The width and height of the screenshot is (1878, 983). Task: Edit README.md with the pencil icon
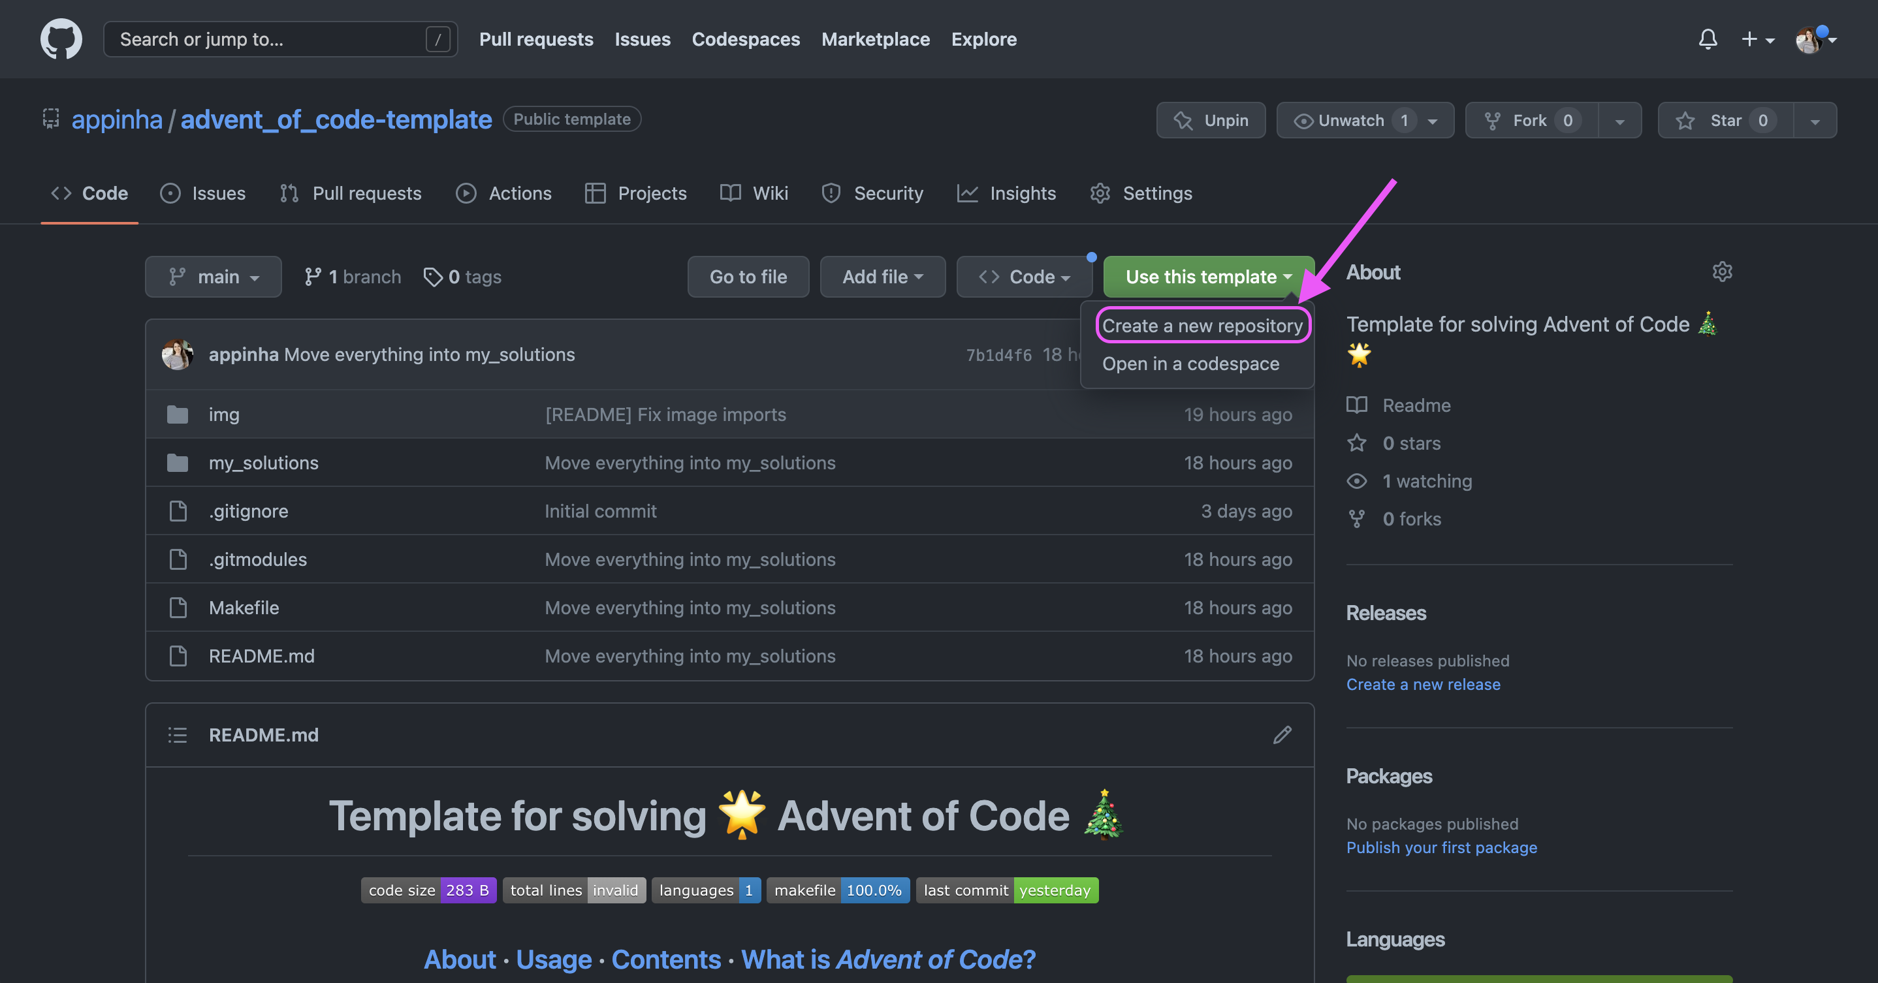pyautogui.click(x=1282, y=734)
